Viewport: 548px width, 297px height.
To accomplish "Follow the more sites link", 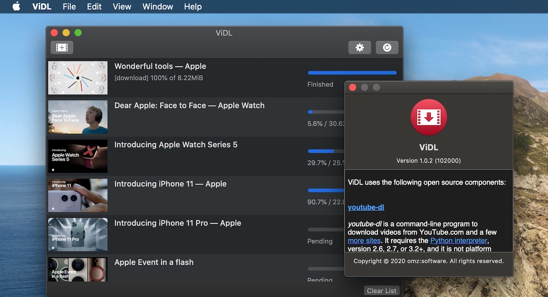I will (364, 240).
